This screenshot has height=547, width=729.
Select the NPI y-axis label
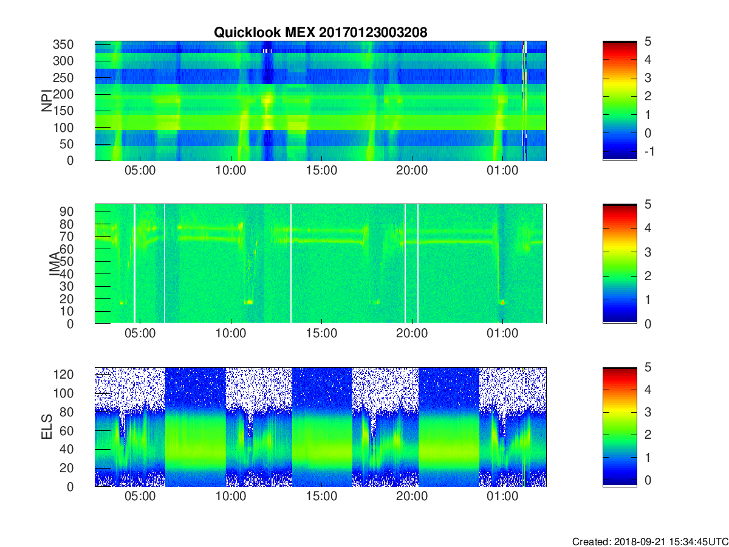point(46,101)
